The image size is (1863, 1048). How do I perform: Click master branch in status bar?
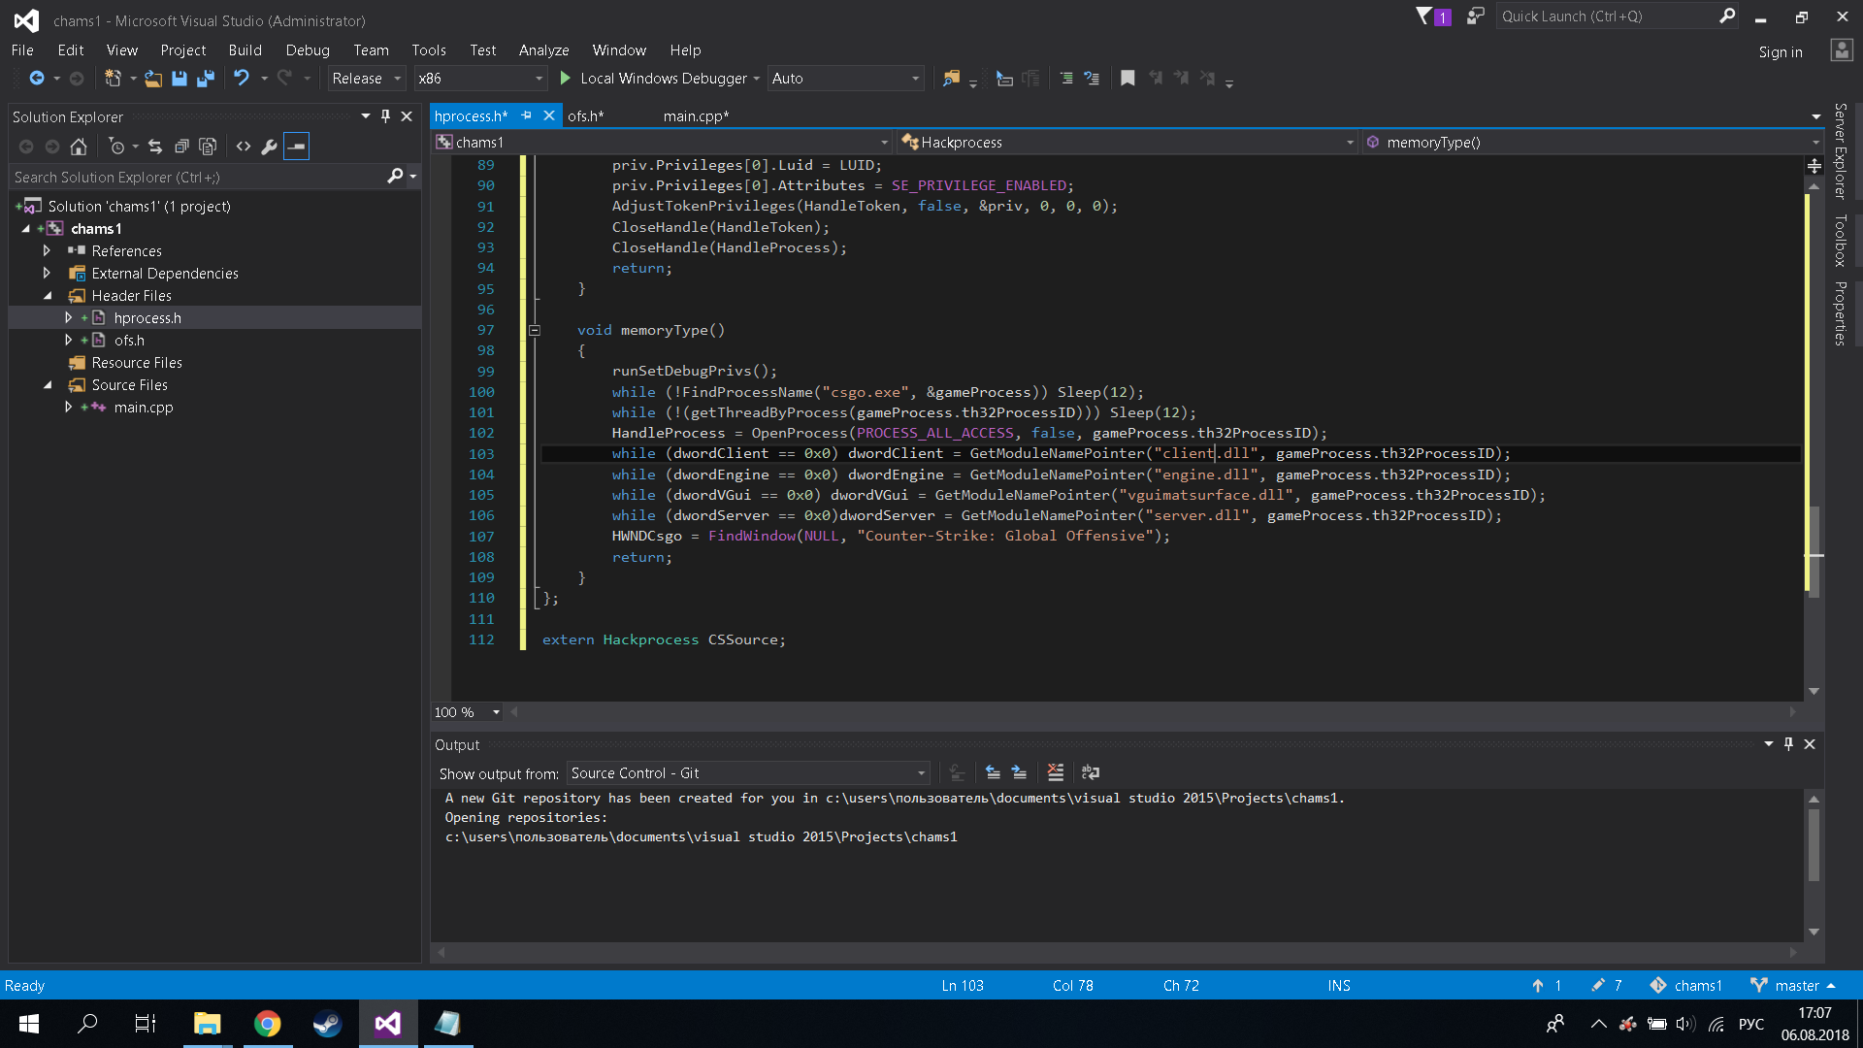pos(1793,985)
